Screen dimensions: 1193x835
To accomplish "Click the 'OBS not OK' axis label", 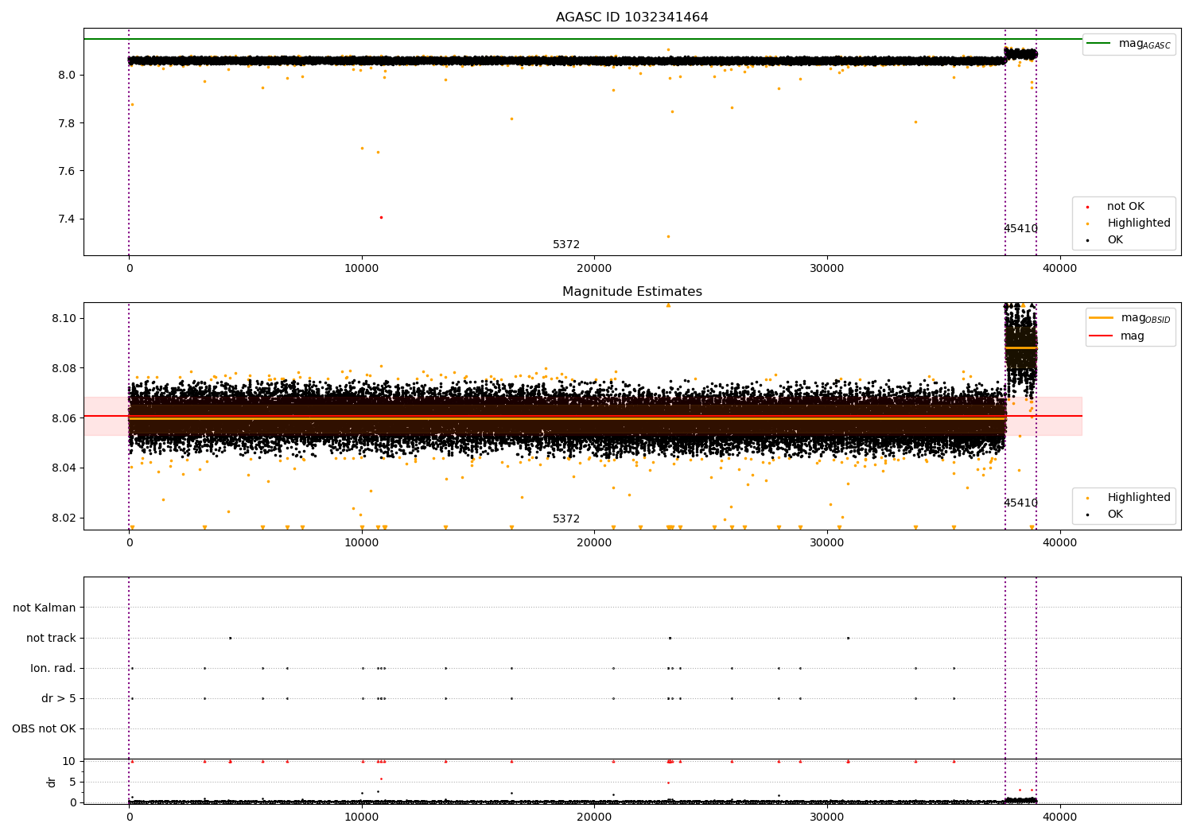I will pyautogui.click(x=44, y=728).
